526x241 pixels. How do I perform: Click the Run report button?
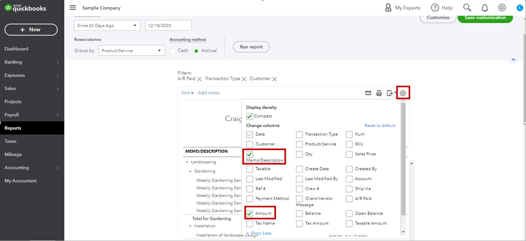click(x=251, y=47)
